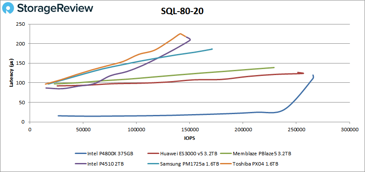Viewport: 365px width, 172px height.
Task: Click the 100000 tick label on IOPS axis
Action: tap(137, 130)
